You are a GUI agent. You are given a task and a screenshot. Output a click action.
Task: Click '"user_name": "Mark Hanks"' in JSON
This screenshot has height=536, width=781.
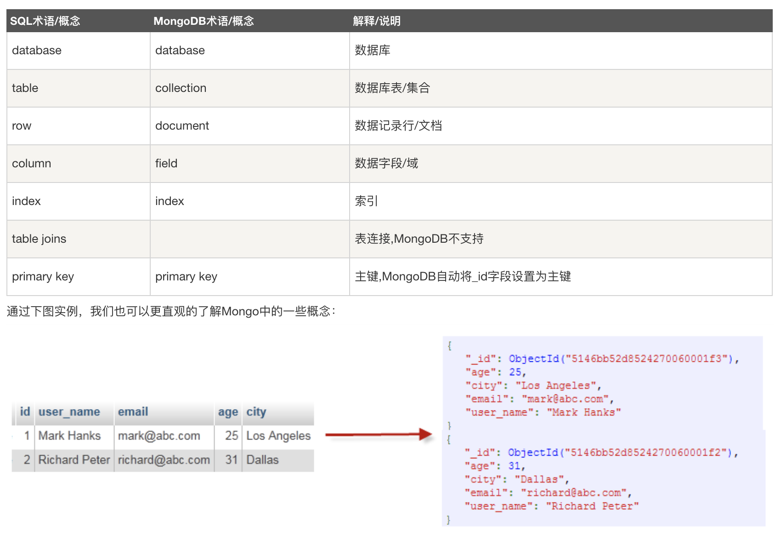coord(543,412)
